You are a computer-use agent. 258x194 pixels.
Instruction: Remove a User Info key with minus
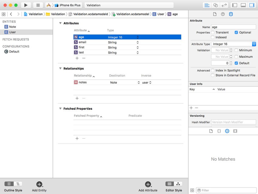[196, 108]
